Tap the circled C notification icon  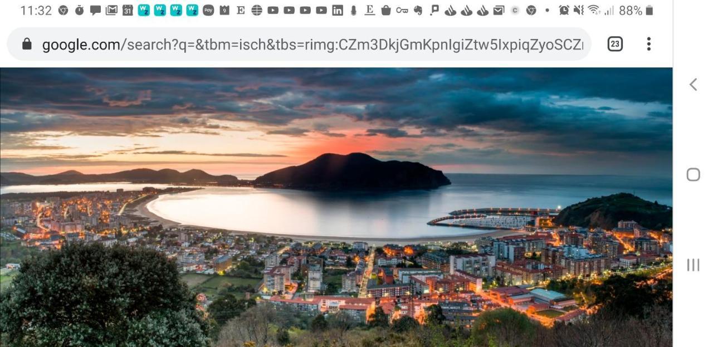(515, 11)
